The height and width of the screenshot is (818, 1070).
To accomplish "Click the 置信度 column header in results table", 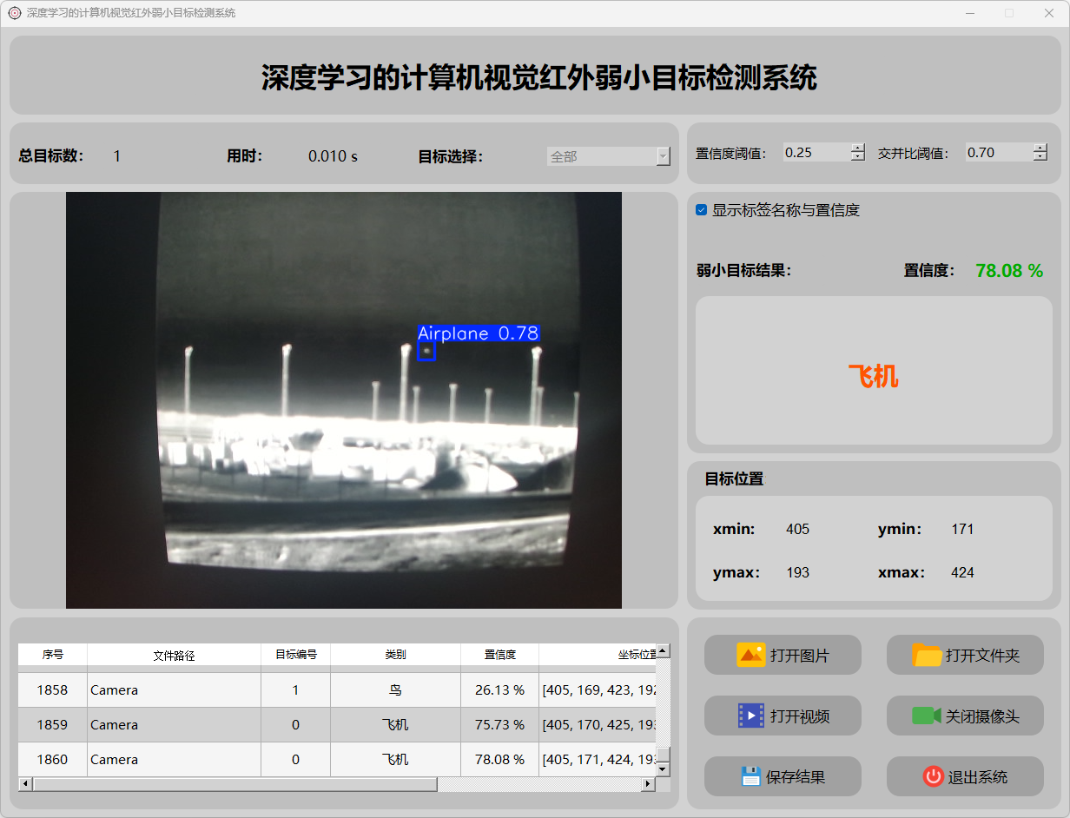I will coord(499,655).
